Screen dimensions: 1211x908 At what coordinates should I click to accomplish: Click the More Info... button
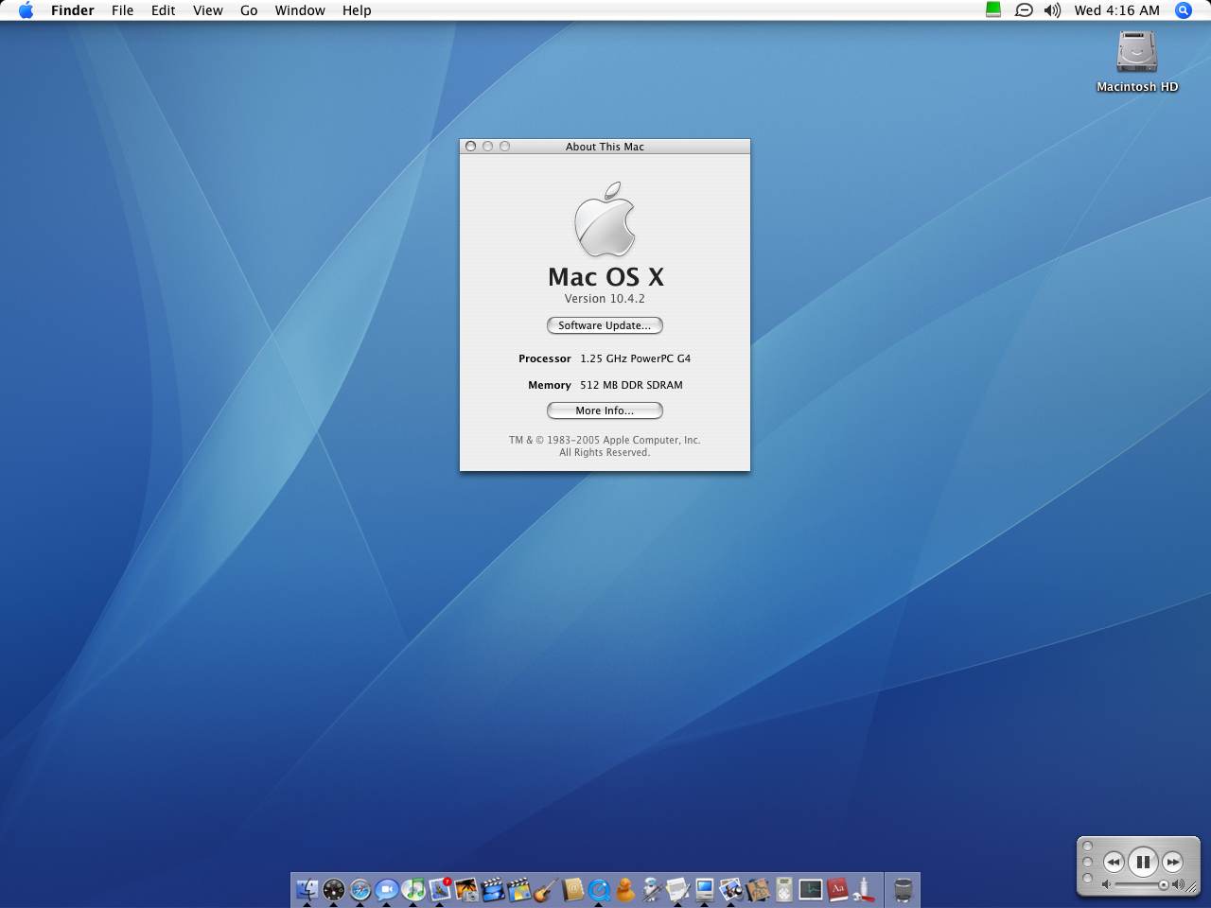tap(605, 410)
